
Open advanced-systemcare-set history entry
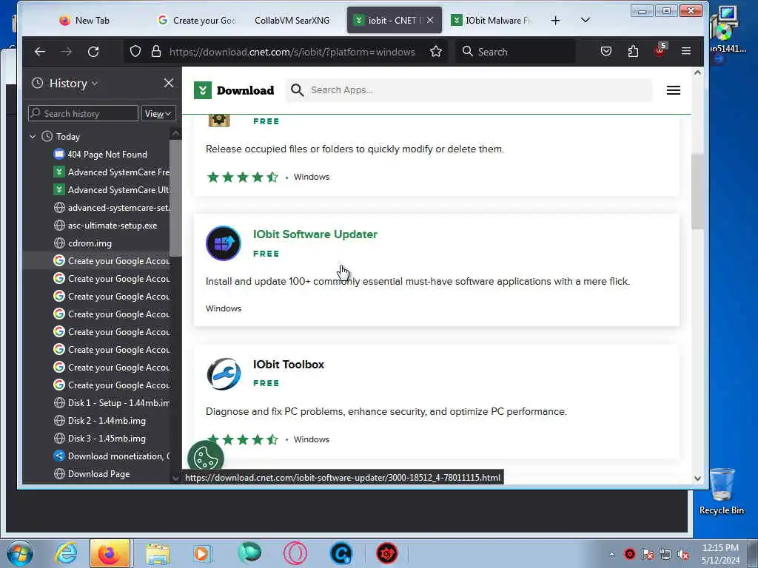click(111, 208)
